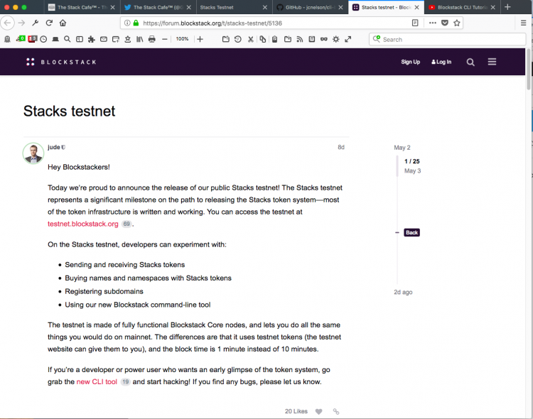Reset zoom level showing 100%
The image size is (533, 419).
coord(182,39)
